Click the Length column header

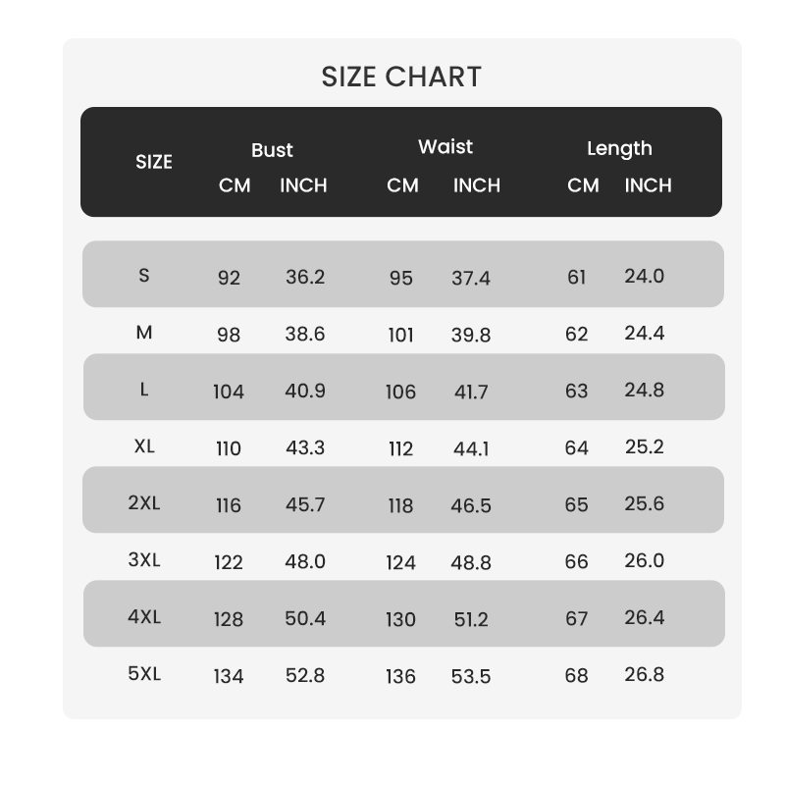tap(619, 149)
